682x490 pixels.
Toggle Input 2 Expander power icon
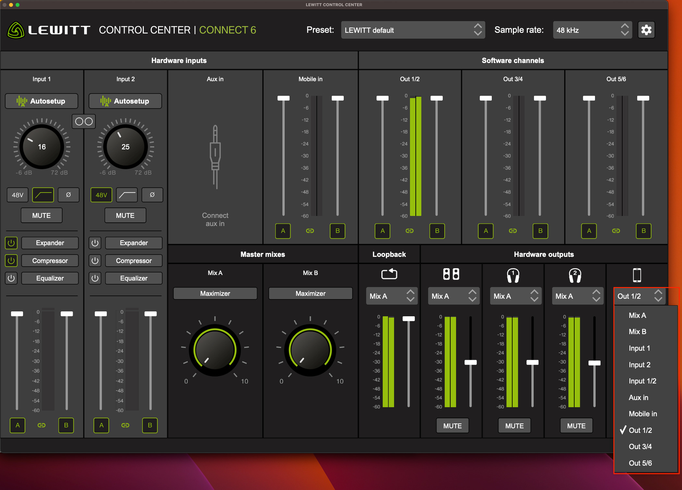(95, 243)
